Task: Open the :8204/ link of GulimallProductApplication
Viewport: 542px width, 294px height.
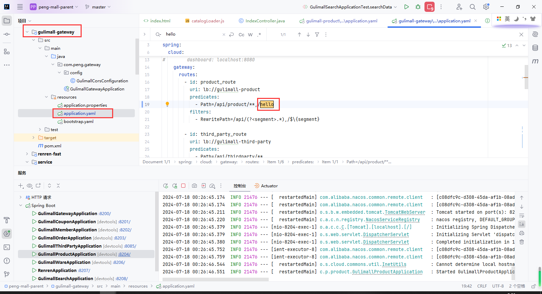Action: (124, 254)
